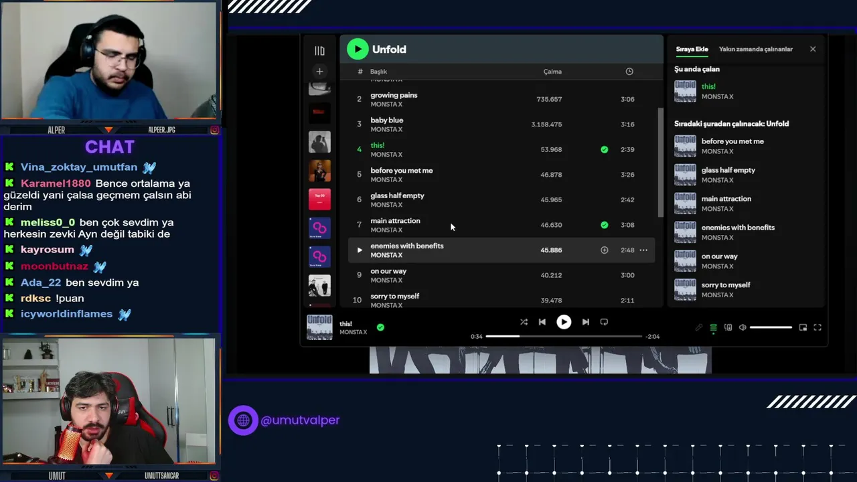
Task: Click now playing album thumbnail in player bar
Action: point(319,327)
